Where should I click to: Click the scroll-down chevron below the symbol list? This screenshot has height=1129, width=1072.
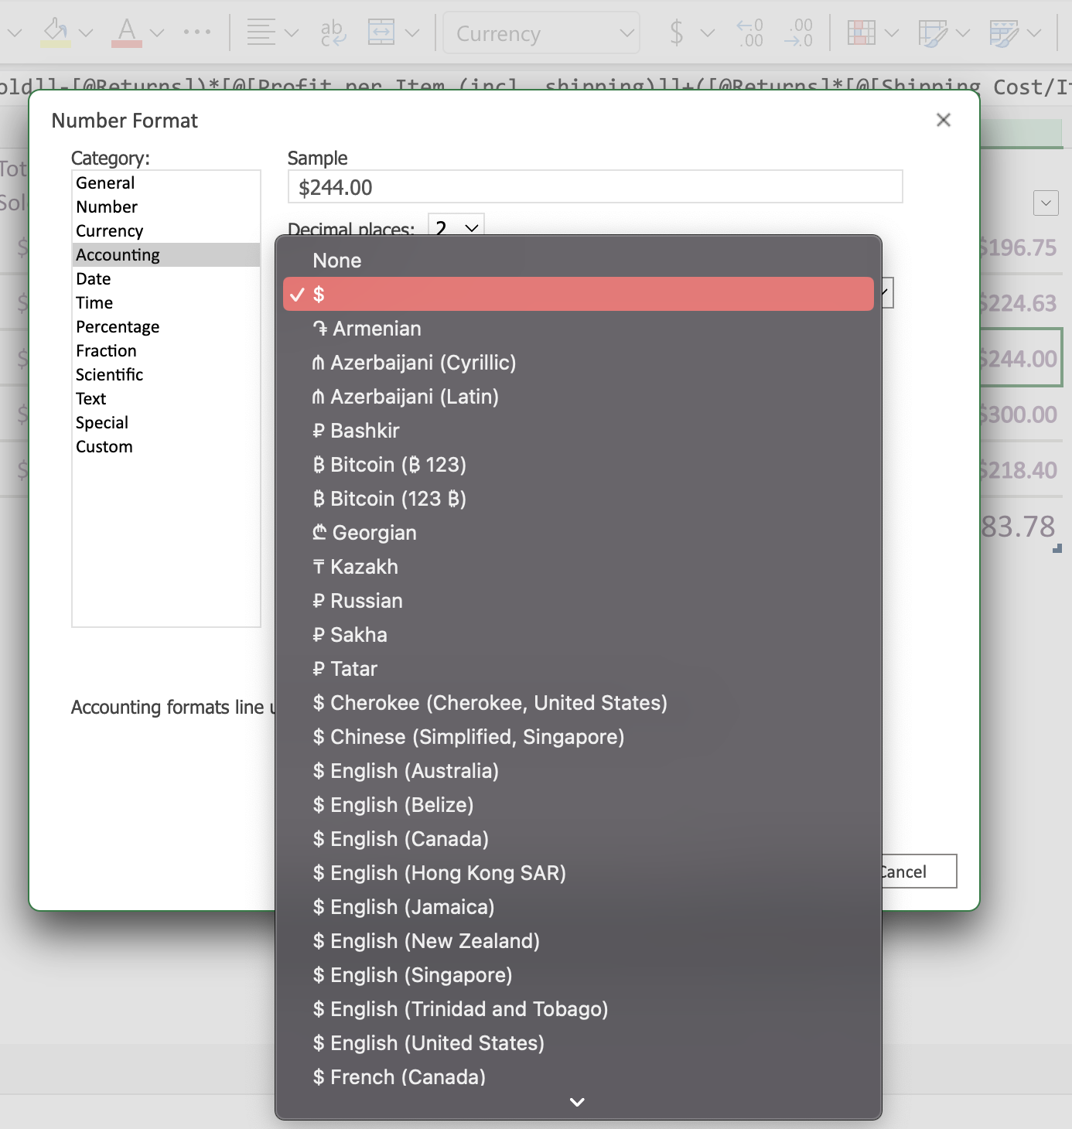coord(577,1102)
